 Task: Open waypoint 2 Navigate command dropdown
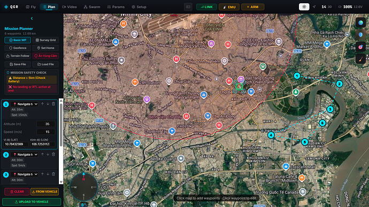(25, 154)
